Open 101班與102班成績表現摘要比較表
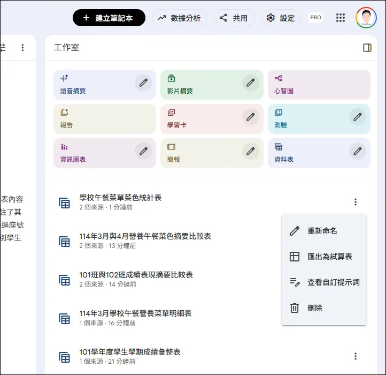Viewport: 386px width, 375px height. point(136,275)
